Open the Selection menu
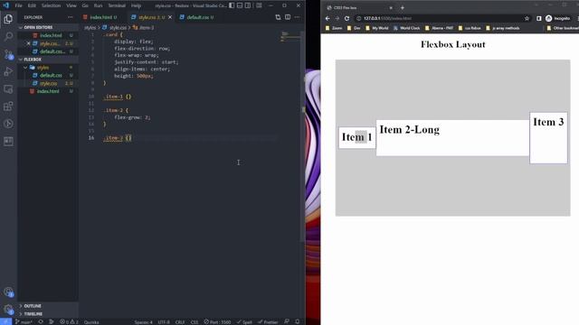579x325 pixels. point(51,5)
